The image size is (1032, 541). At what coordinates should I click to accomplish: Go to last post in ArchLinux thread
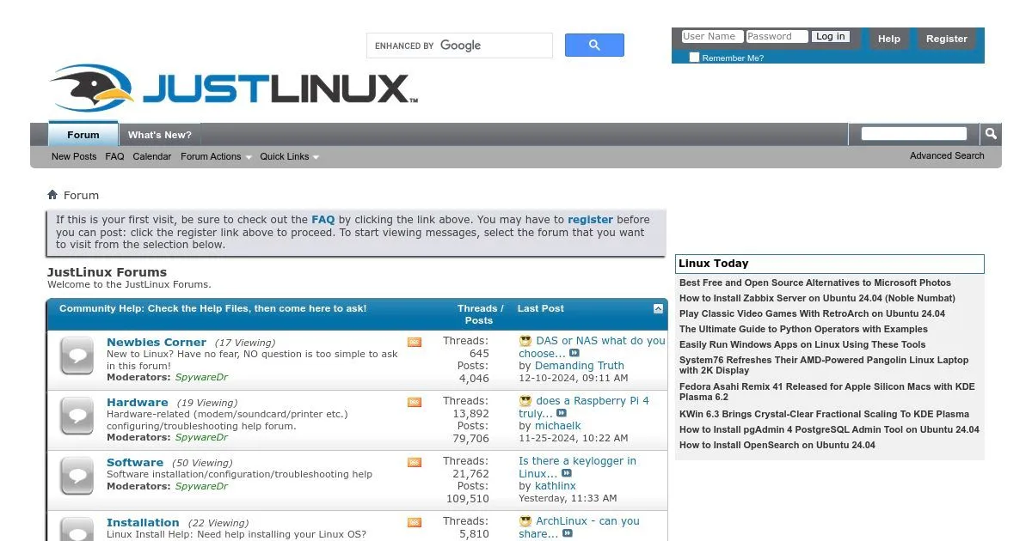[x=568, y=534]
